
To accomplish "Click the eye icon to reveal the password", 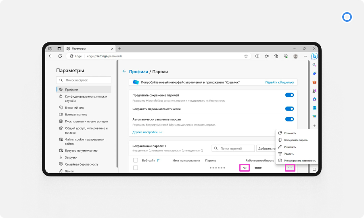I will [x=244, y=168].
